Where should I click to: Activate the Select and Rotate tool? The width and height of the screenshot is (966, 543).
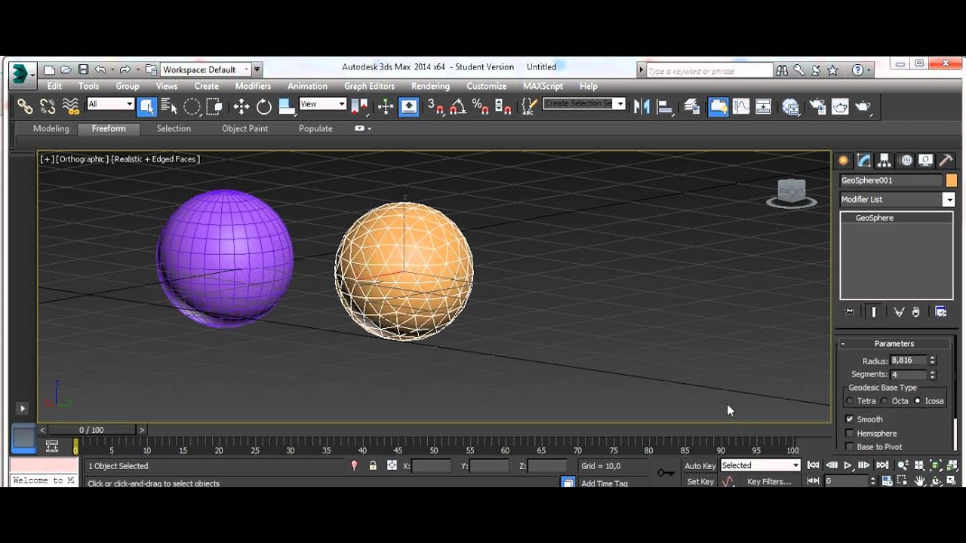(x=264, y=106)
